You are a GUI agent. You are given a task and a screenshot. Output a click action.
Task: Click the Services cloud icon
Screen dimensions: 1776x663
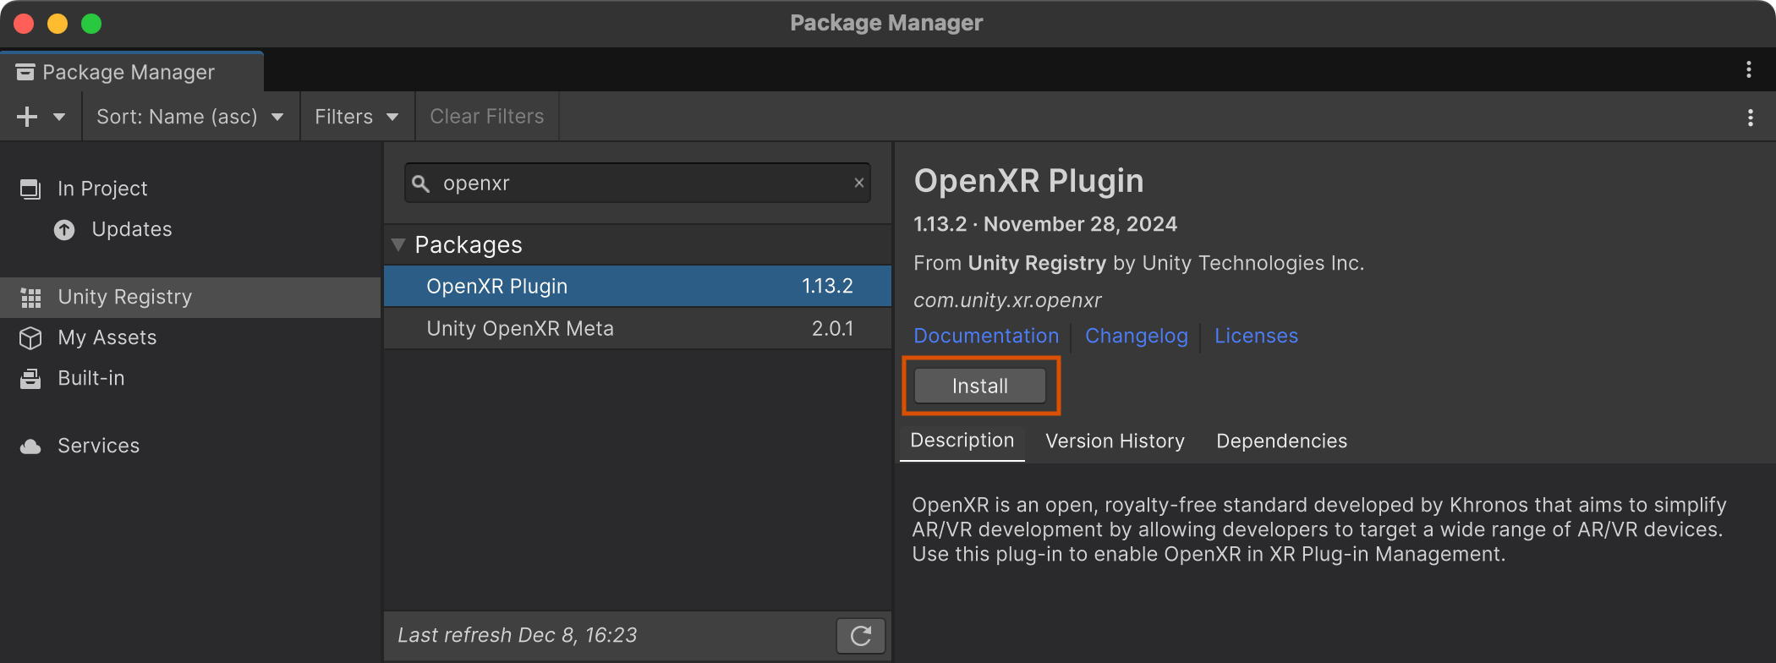(x=30, y=447)
